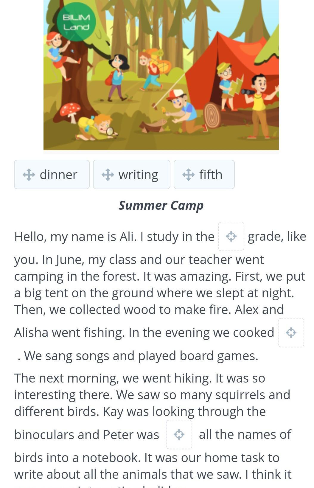Screen dimensions: 314x488
Task: Click the target icon before 'grade, like'
Action: click(x=231, y=237)
